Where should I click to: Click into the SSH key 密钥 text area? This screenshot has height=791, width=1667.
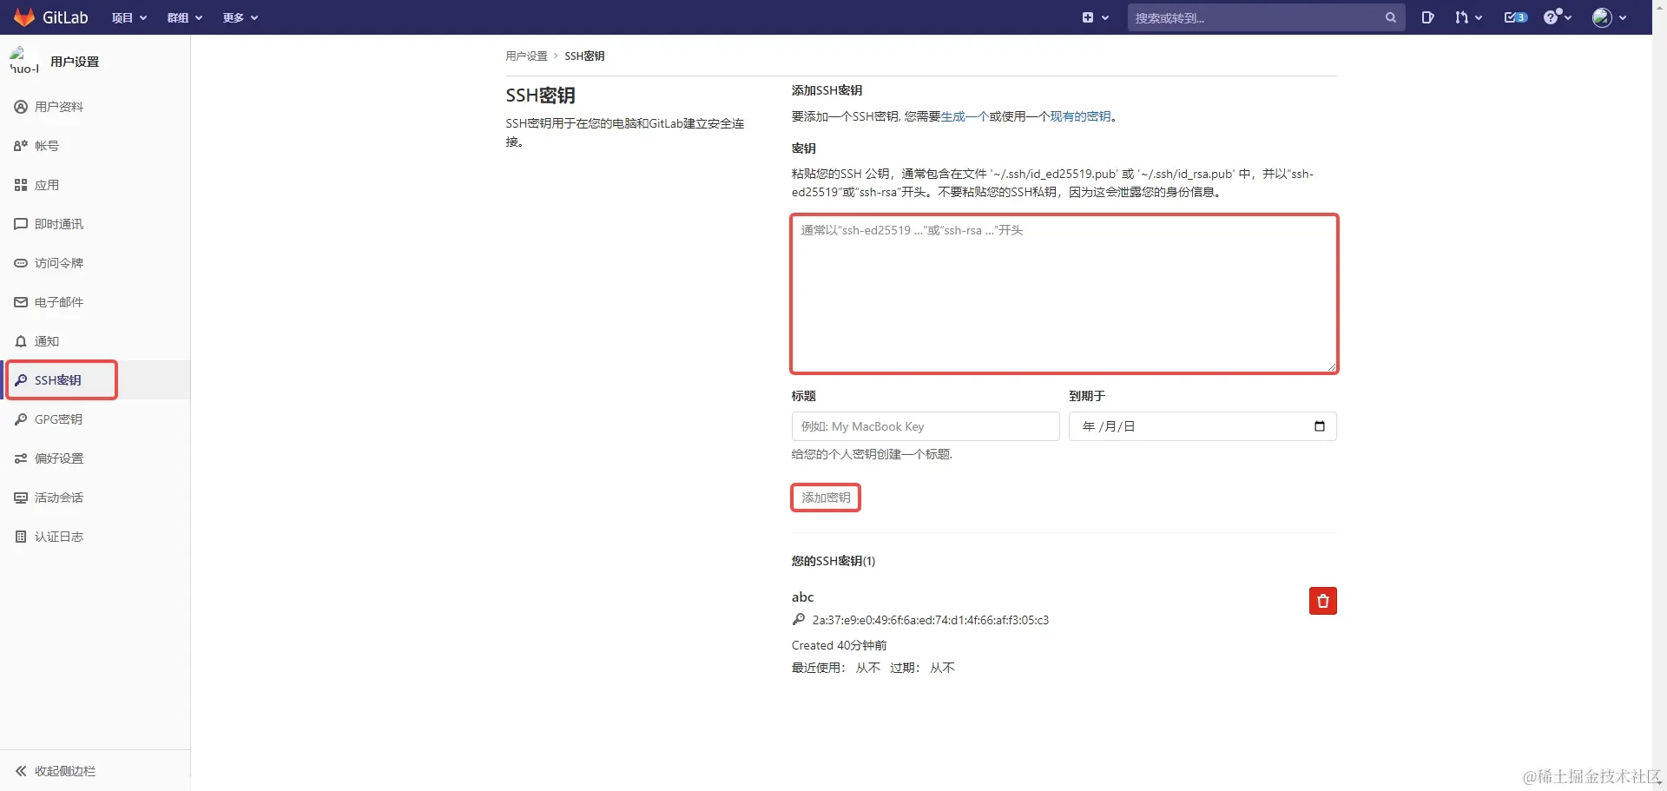[1064, 294]
